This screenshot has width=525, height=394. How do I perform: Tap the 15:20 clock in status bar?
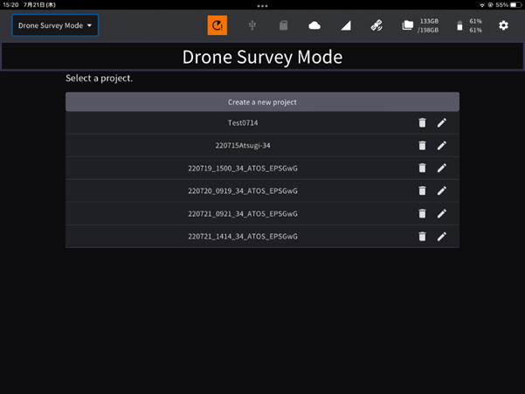[x=10, y=5]
